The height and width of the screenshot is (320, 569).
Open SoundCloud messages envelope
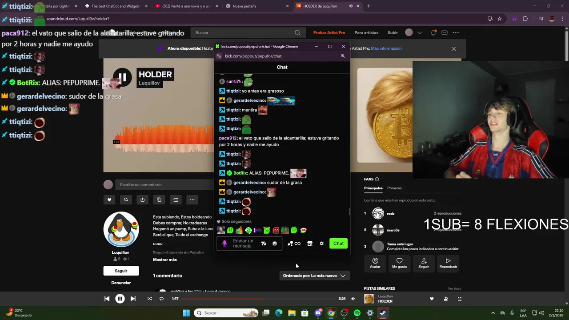(444, 32)
